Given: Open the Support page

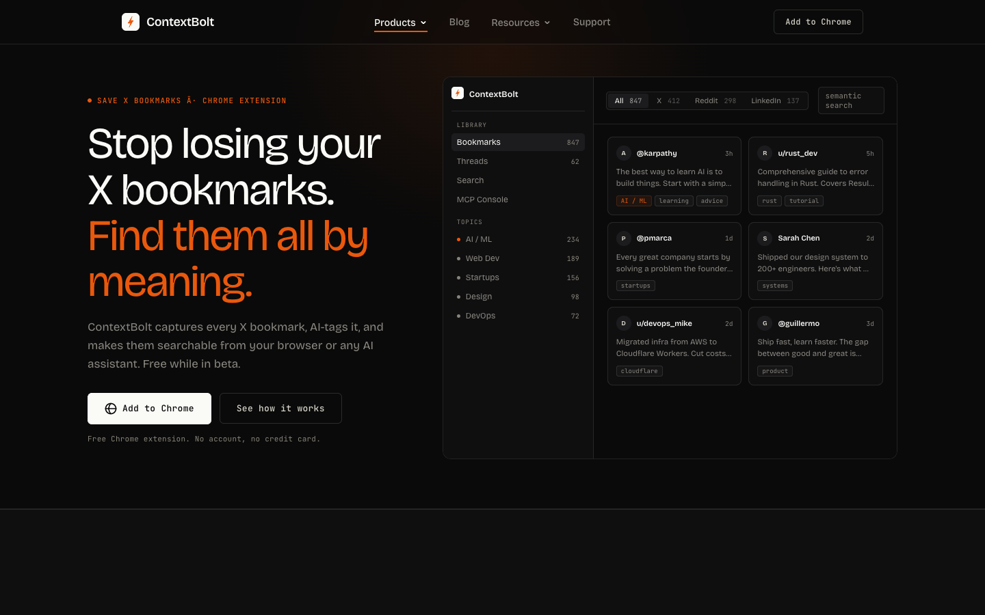Looking at the screenshot, I should click(x=592, y=22).
